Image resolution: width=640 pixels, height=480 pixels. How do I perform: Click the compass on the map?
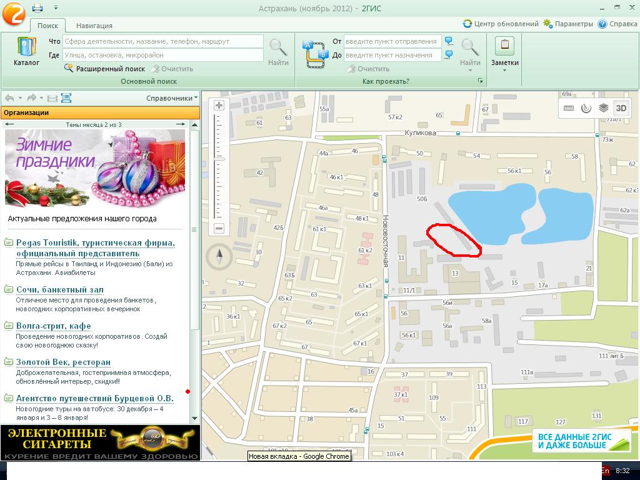[219, 256]
